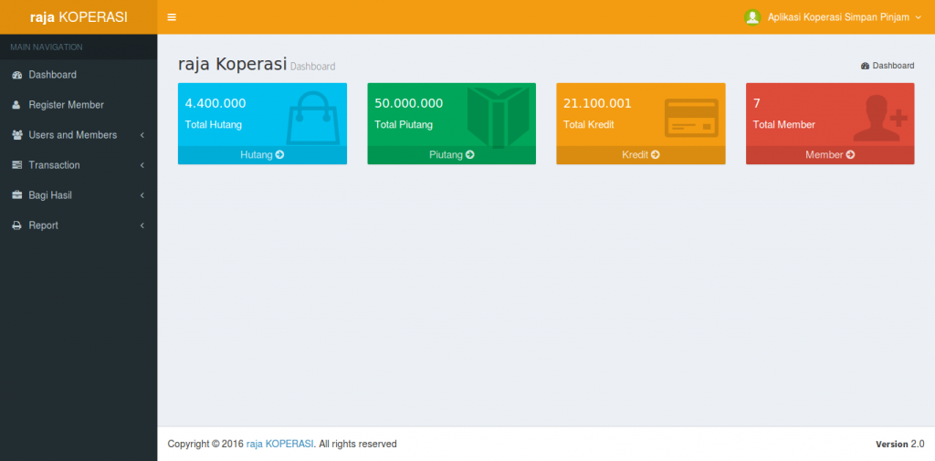The width and height of the screenshot is (935, 461).
Task: Click the Transaction server icon
Action: tap(16, 165)
